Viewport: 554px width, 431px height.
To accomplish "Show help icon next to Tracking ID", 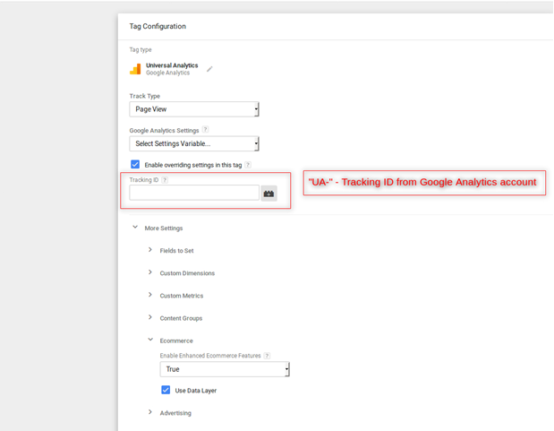I will click(x=165, y=180).
